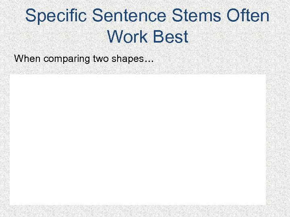Click the ellipsis after "shapes"
The image size is (290, 217).
[149, 60]
